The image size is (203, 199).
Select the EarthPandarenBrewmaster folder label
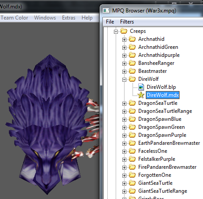pos(169,143)
